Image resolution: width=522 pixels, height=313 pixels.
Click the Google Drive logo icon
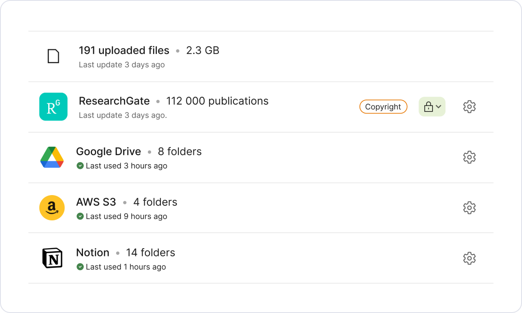point(52,157)
